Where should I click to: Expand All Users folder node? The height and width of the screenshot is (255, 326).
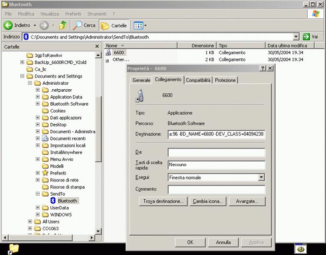pos(30,222)
